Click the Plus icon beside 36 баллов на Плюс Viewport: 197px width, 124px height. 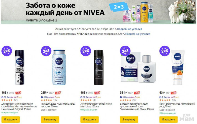point(121,97)
